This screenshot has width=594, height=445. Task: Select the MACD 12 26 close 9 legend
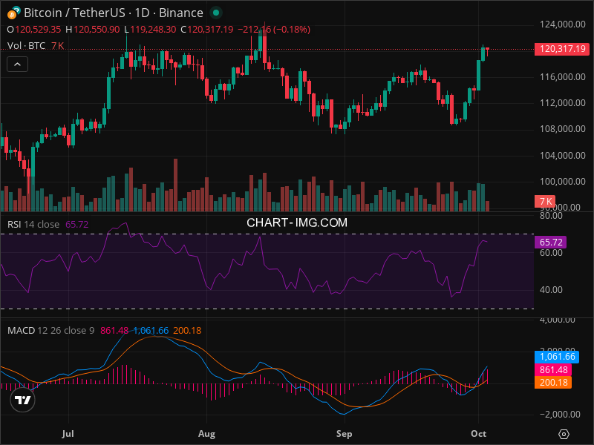coord(50,330)
